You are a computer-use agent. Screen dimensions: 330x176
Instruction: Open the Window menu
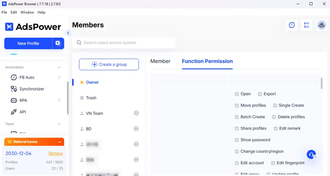[27, 12]
